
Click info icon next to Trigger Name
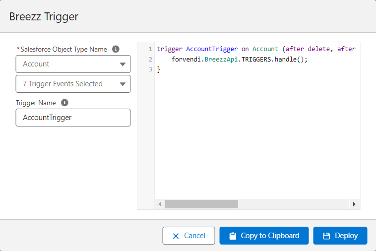pyautogui.click(x=64, y=103)
